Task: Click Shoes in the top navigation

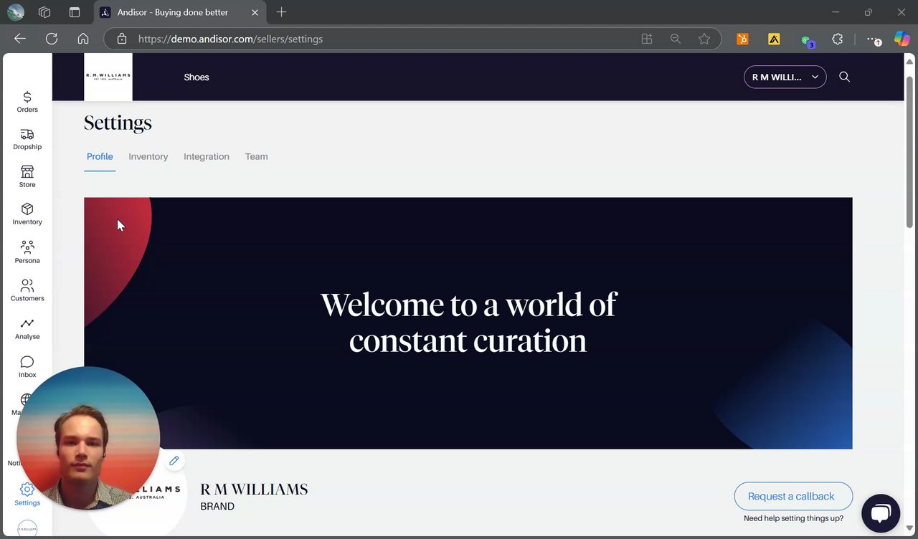Action: (x=196, y=77)
